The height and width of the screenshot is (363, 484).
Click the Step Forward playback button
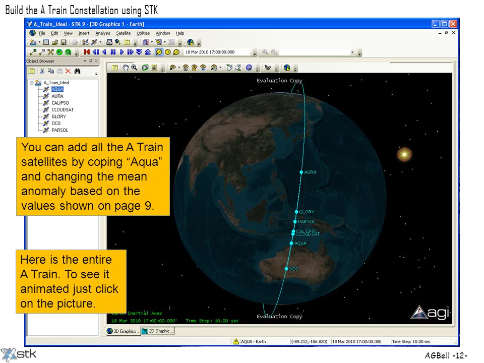coord(130,52)
